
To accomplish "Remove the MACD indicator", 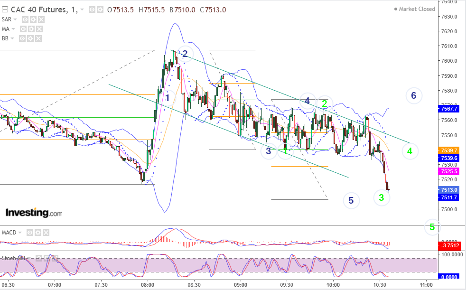I will click(x=46, y=233).
